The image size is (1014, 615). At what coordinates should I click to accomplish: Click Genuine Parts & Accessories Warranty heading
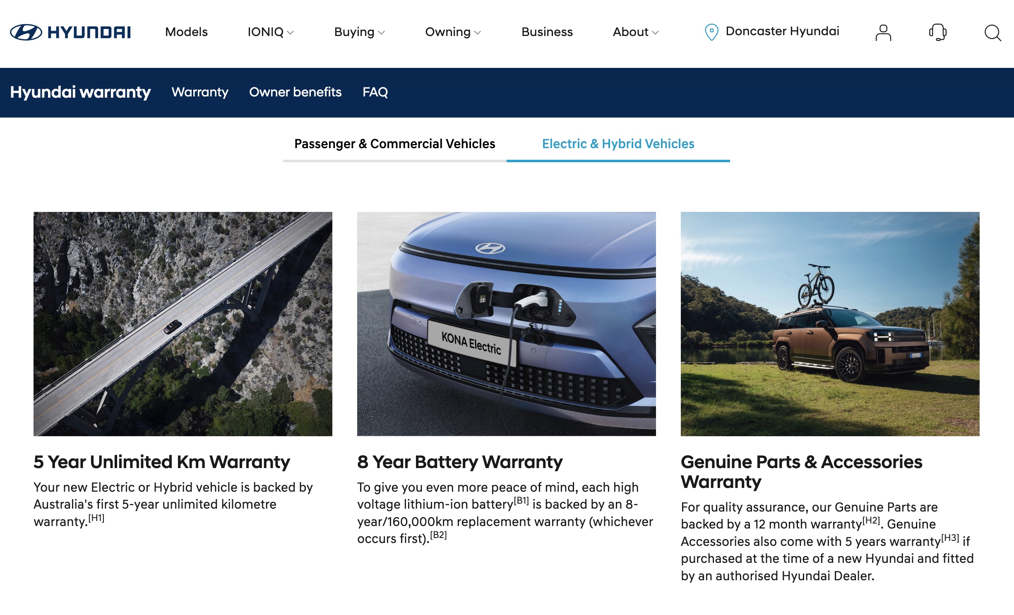(801, 472)
